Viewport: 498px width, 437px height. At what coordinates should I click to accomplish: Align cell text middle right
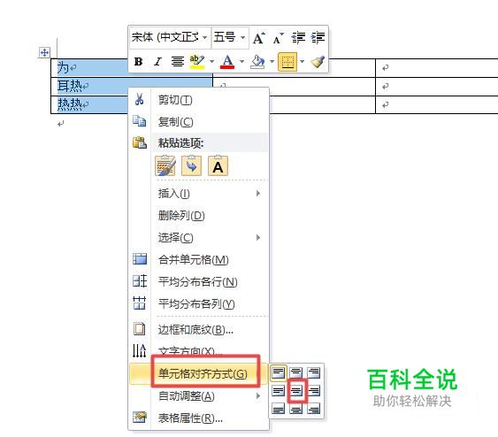point(314,391)
